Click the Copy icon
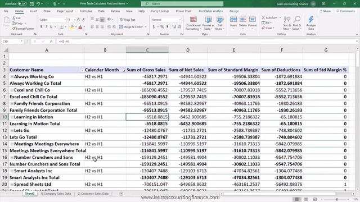Viewport: 360px width, 202px height. [x=13, y=24]
